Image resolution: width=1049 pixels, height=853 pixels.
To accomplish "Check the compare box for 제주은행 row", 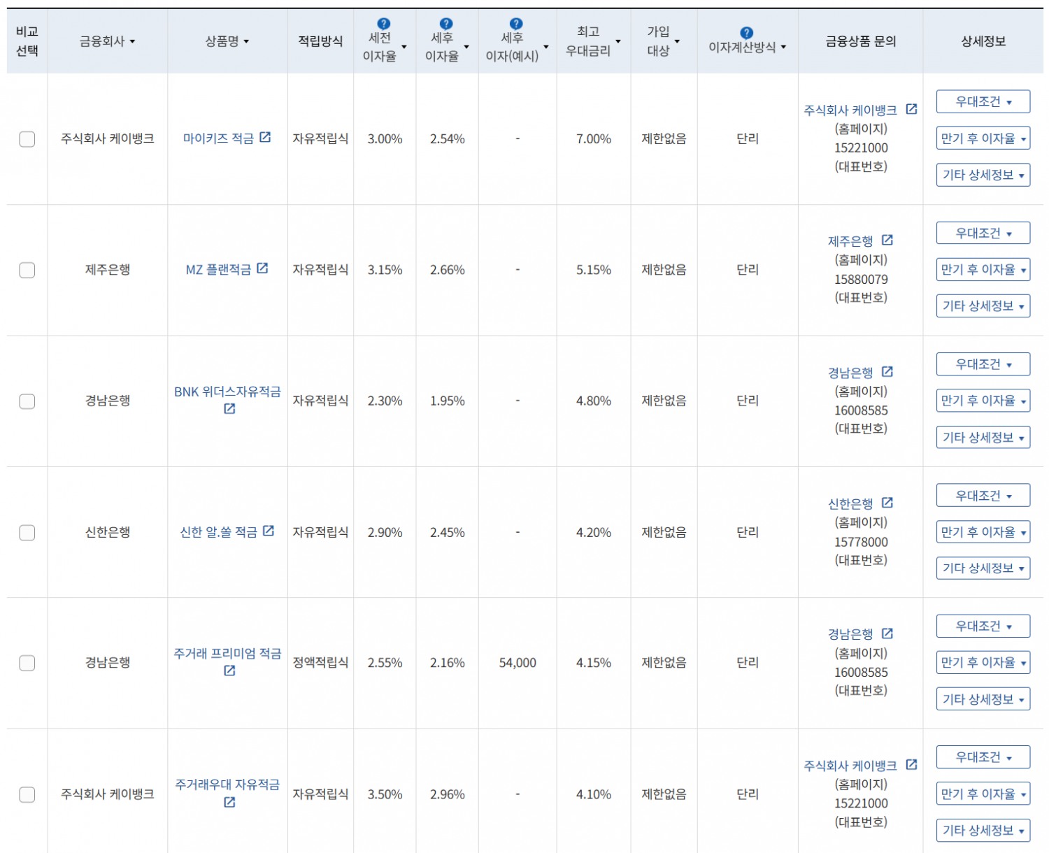I will (x=27, y=270).
